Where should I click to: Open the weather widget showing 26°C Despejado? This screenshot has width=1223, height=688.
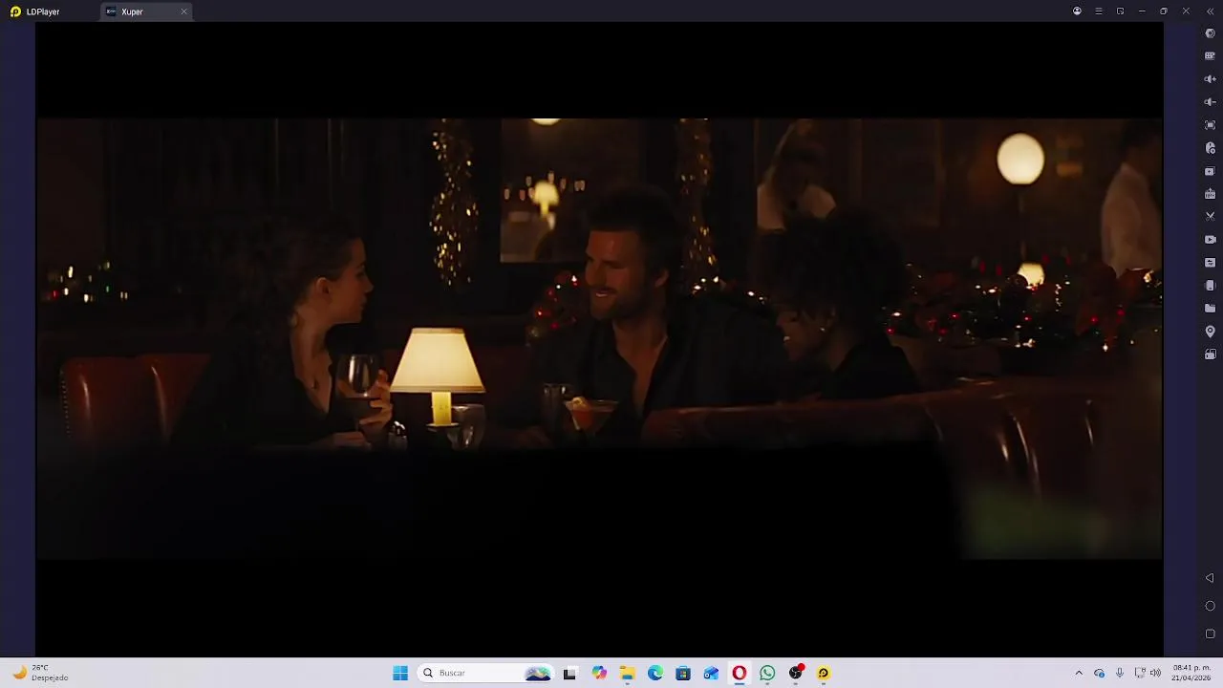coord(40,673)
